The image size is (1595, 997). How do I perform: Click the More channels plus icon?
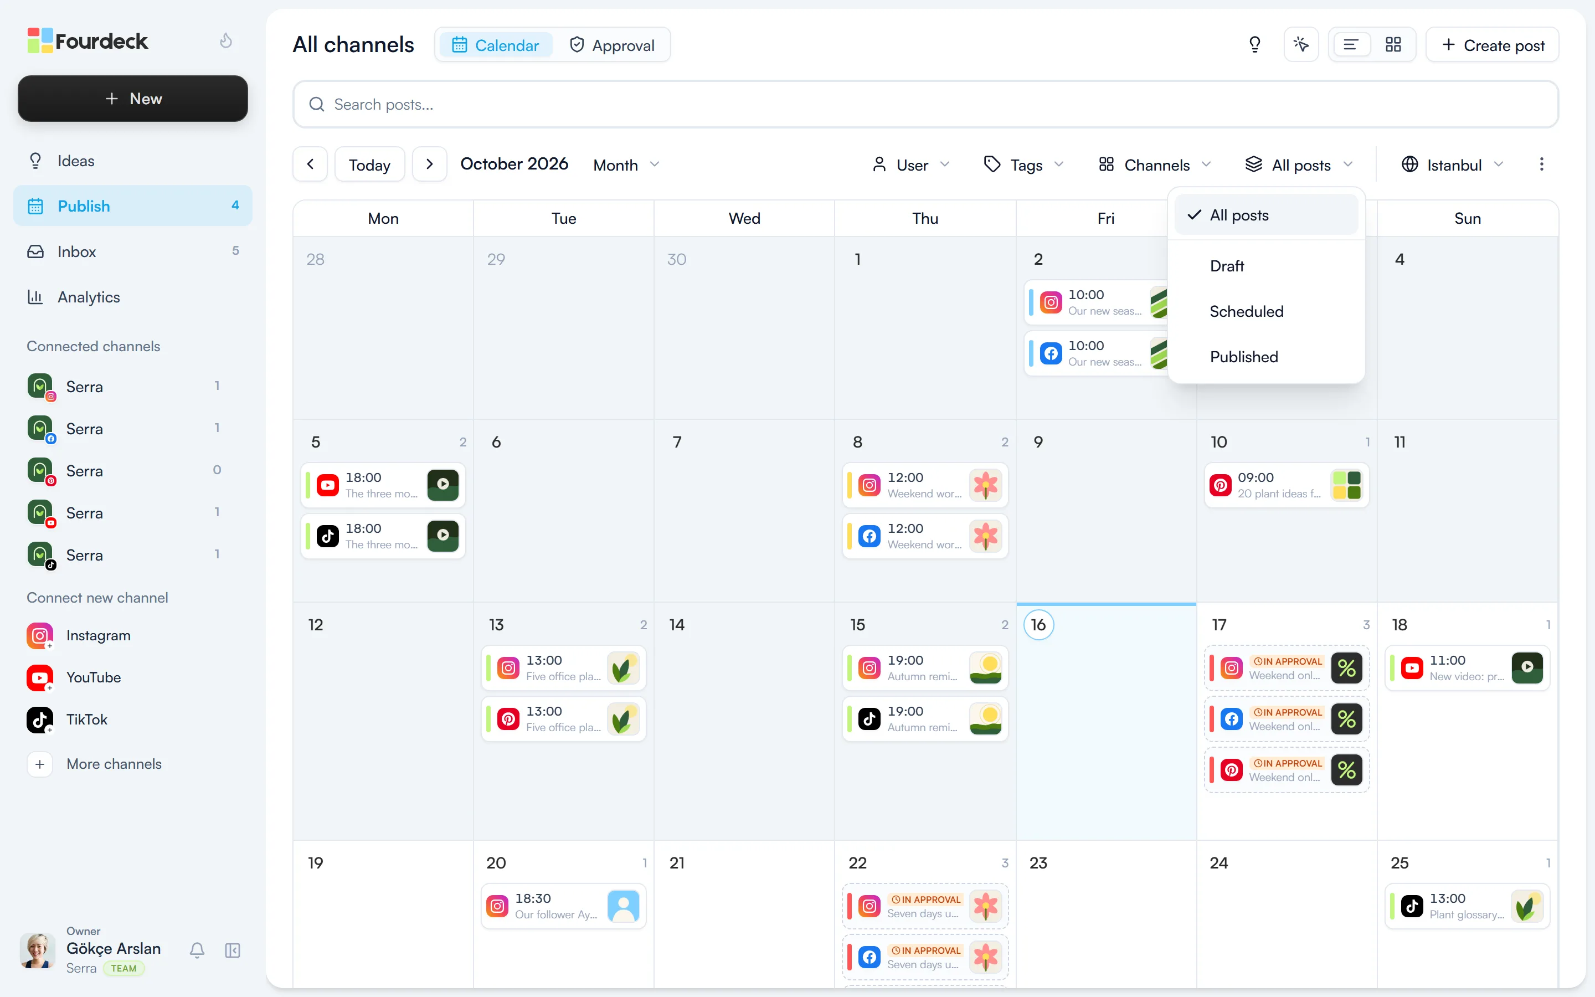[40, 764]
